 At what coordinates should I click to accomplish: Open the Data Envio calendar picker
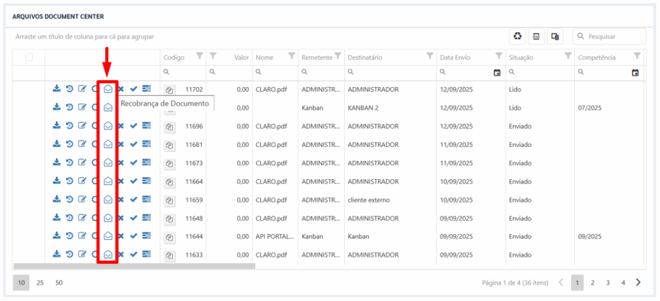coord(497,73)
